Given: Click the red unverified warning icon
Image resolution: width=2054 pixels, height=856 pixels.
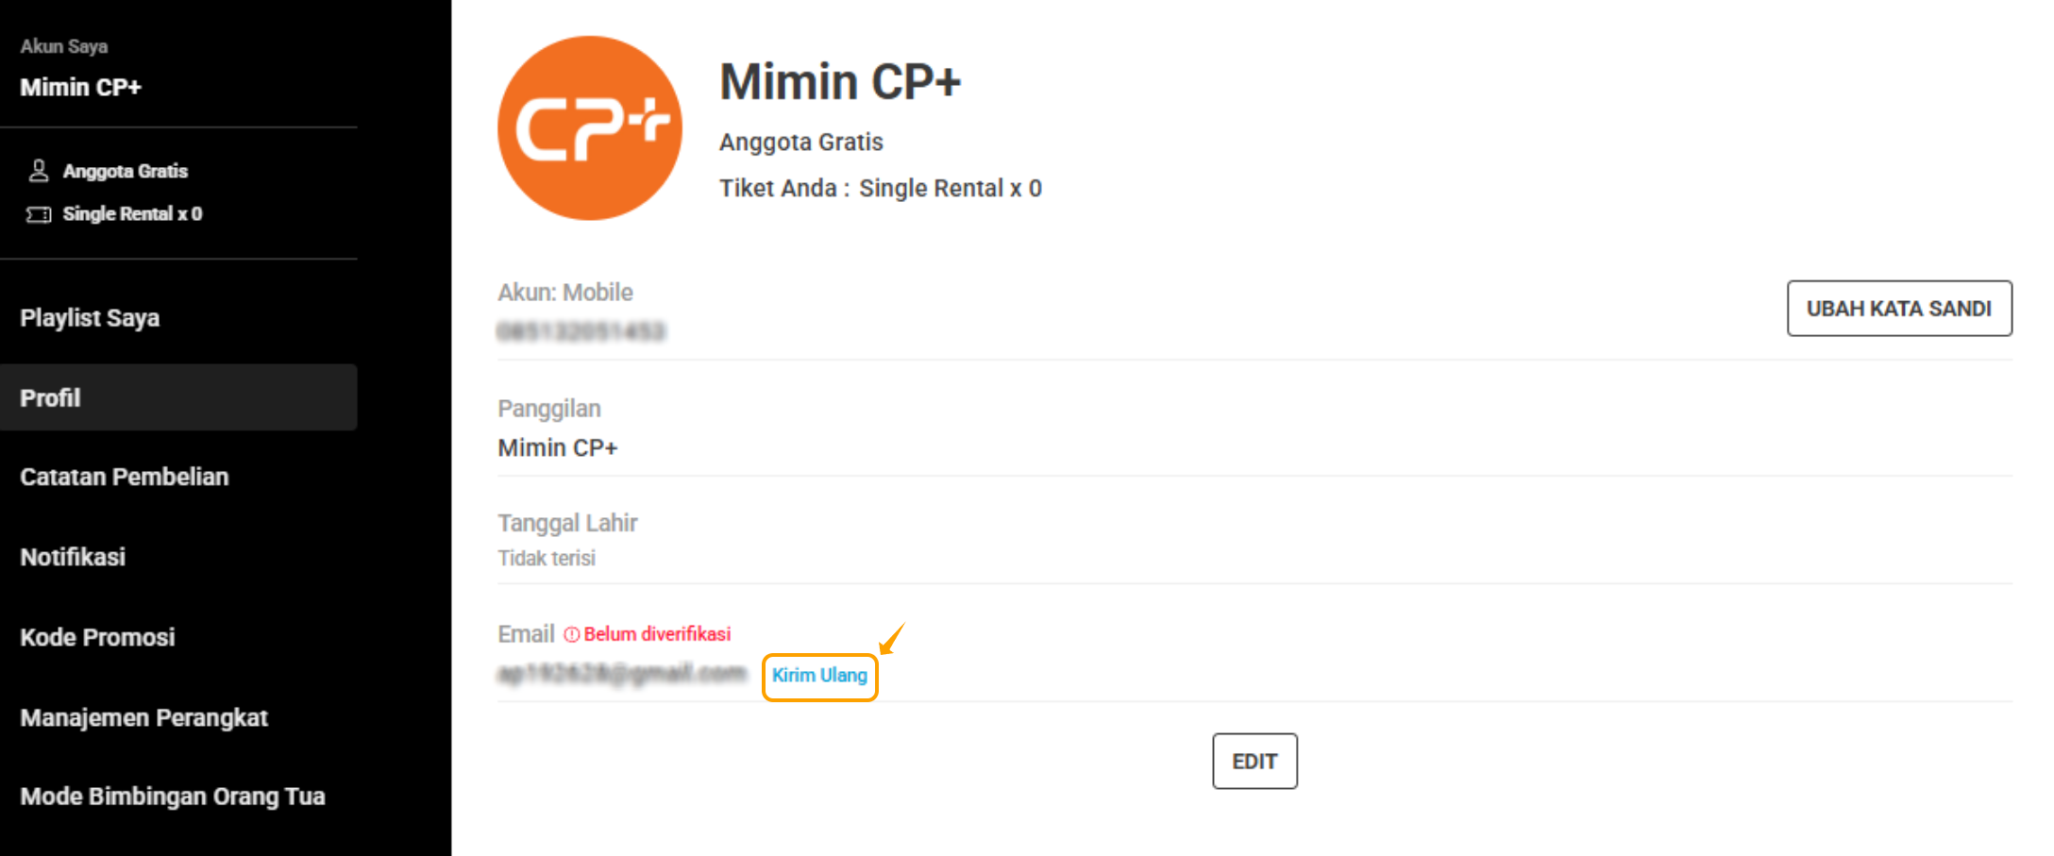Looking at the screenshot, I should [x=571, y=634].
